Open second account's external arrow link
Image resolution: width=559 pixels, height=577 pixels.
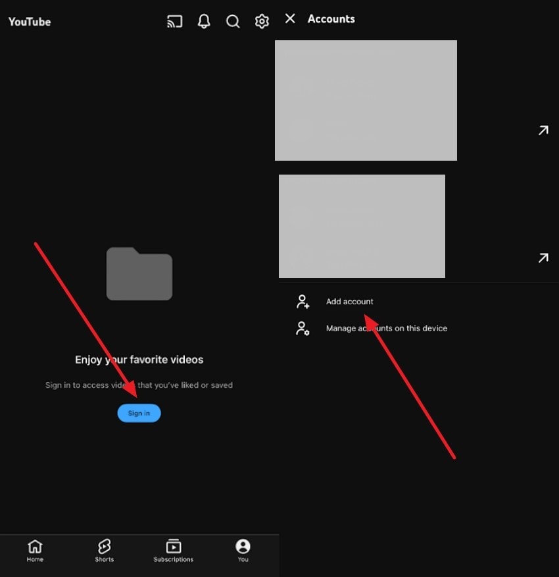click(x=543, y=258)
